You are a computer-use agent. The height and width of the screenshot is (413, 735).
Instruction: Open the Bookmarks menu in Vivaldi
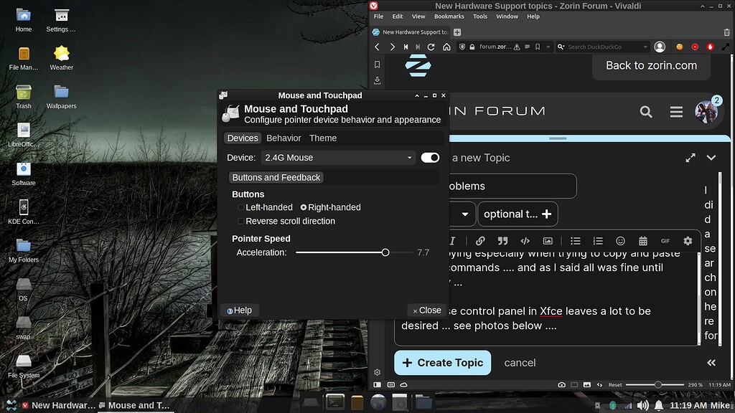[449, 16]
